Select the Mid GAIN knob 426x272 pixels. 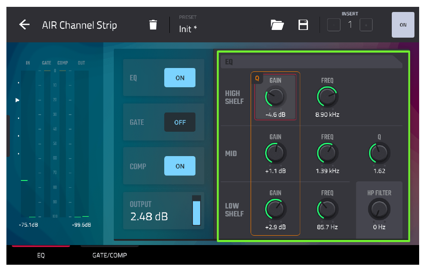275,153
